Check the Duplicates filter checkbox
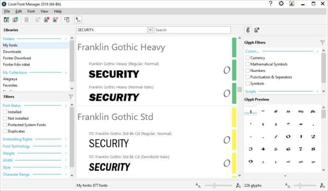Viewport: 328px width, 191px height. tap(5, 131)
